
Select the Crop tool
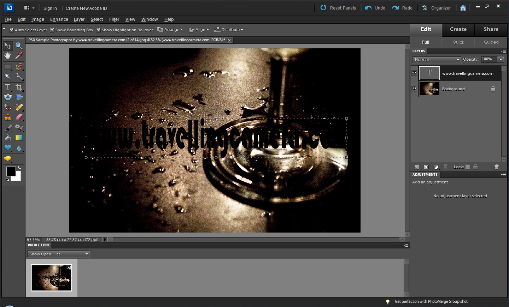click(x=19, y=87)
